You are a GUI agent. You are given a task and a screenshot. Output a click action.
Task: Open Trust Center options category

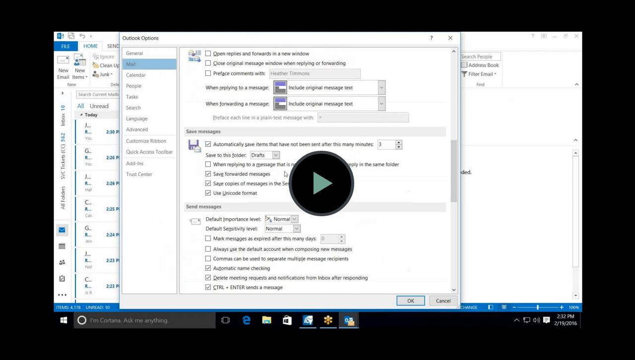(149, 174)
